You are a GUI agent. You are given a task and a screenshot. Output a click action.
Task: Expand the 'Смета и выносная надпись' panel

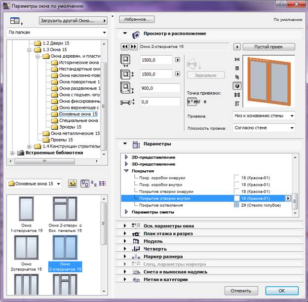125,271
